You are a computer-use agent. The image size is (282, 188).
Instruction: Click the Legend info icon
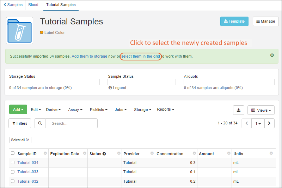[110, 88]
